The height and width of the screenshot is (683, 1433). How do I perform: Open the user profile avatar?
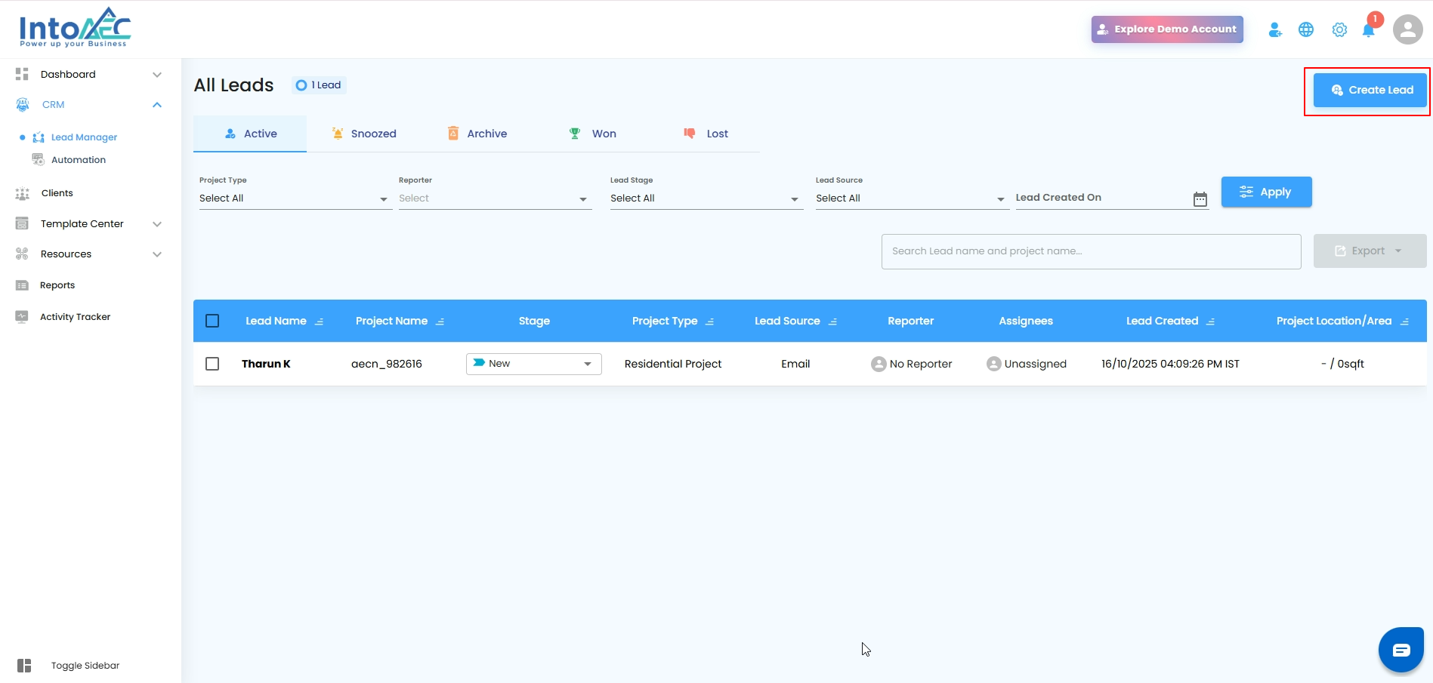click(x=1408, y=29)
